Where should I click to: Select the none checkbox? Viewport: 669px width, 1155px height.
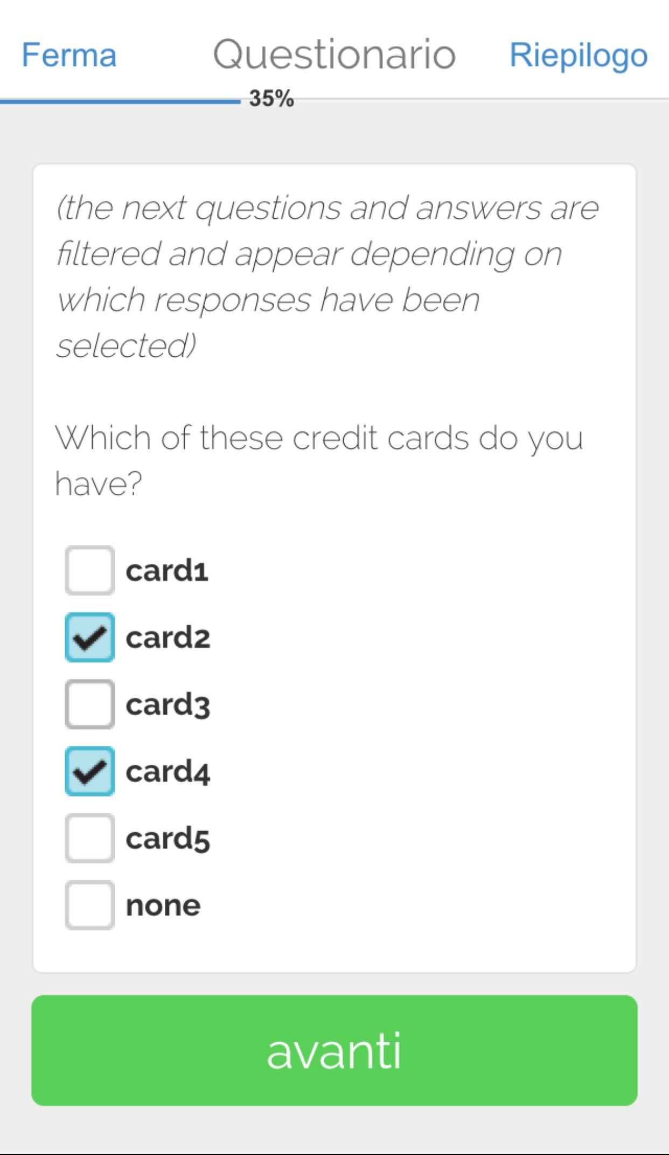pos(89,905)
